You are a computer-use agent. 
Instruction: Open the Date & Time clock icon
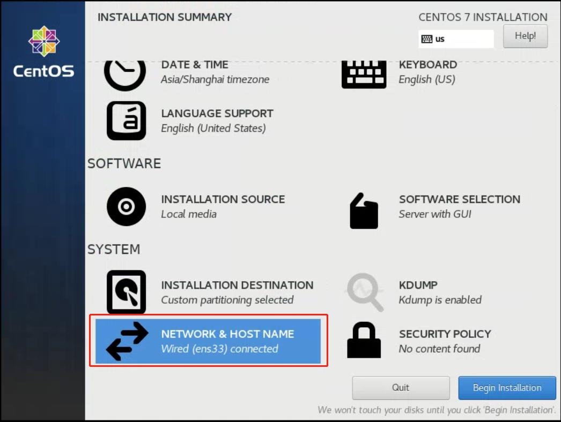[x=125, y=75]
